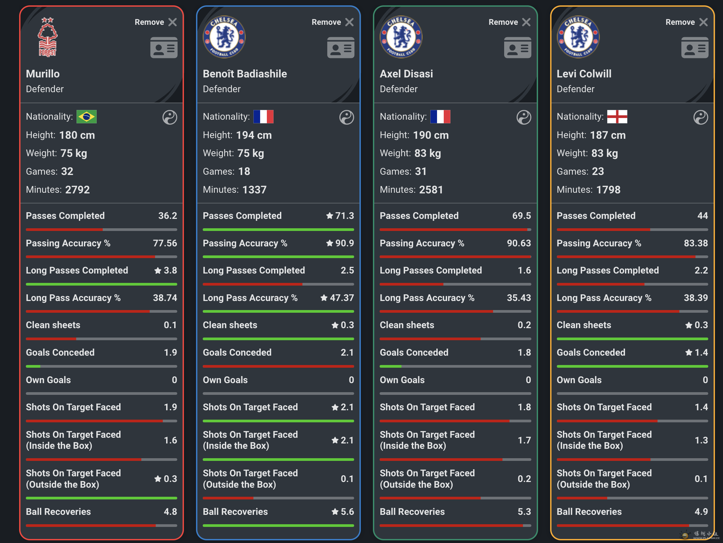Click the England flag for Levi Colwill
This screenshot has height=543, width=723.
[x=617, y=117]
